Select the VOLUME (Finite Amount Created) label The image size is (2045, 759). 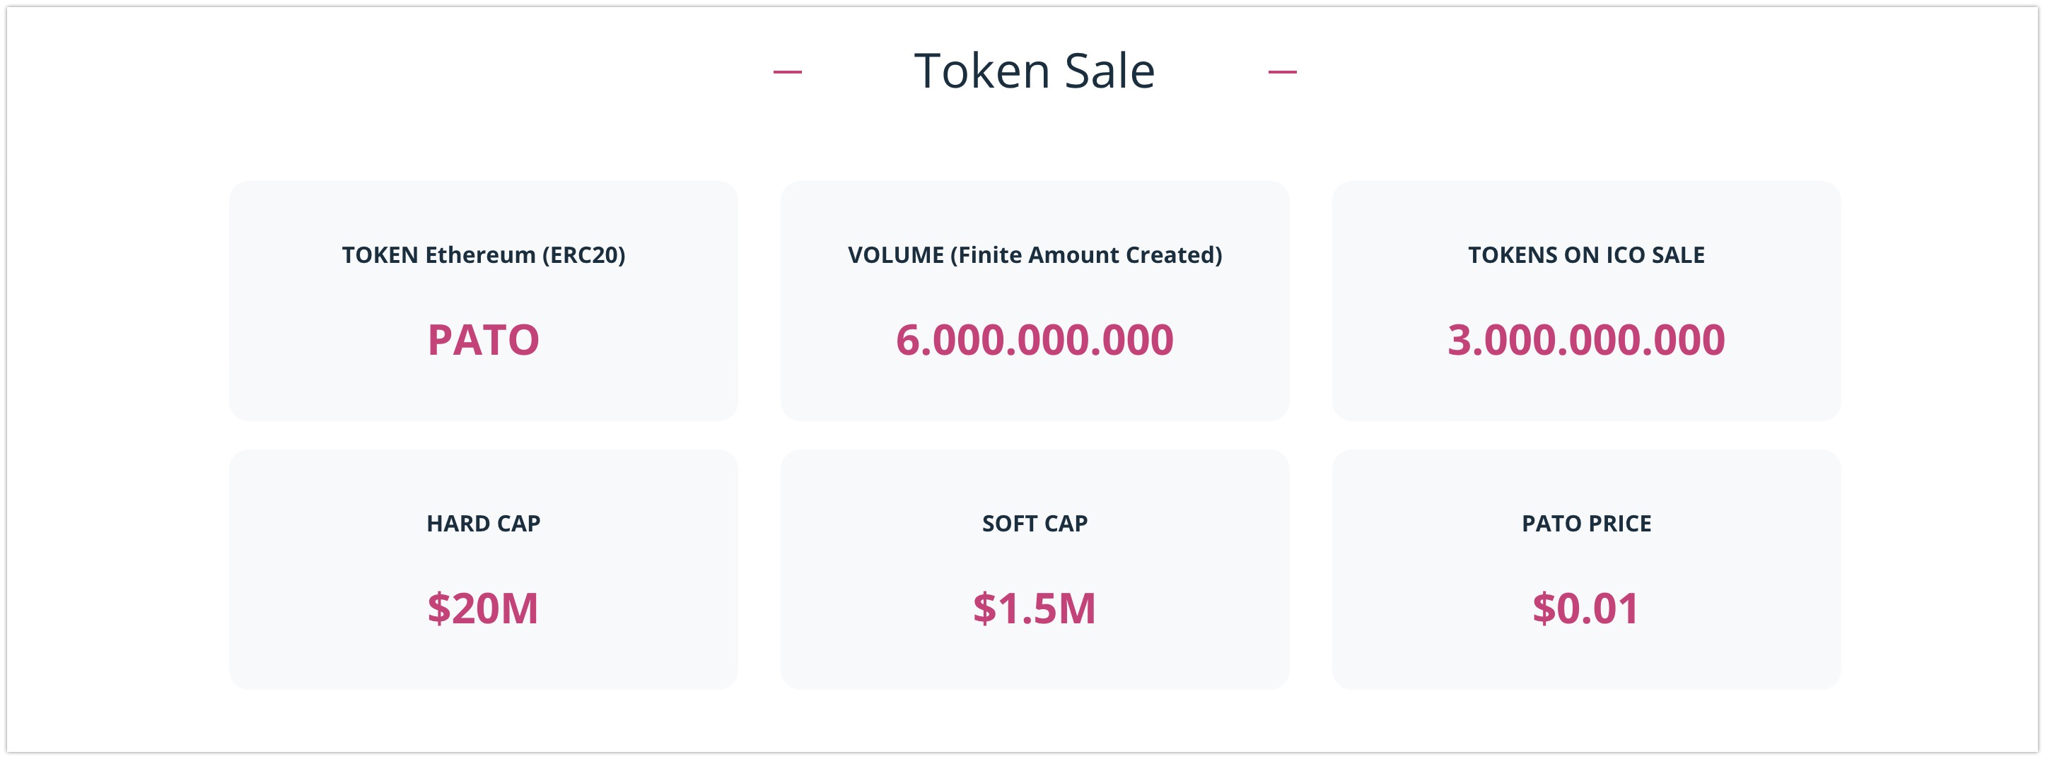[x=1035, y=254]
